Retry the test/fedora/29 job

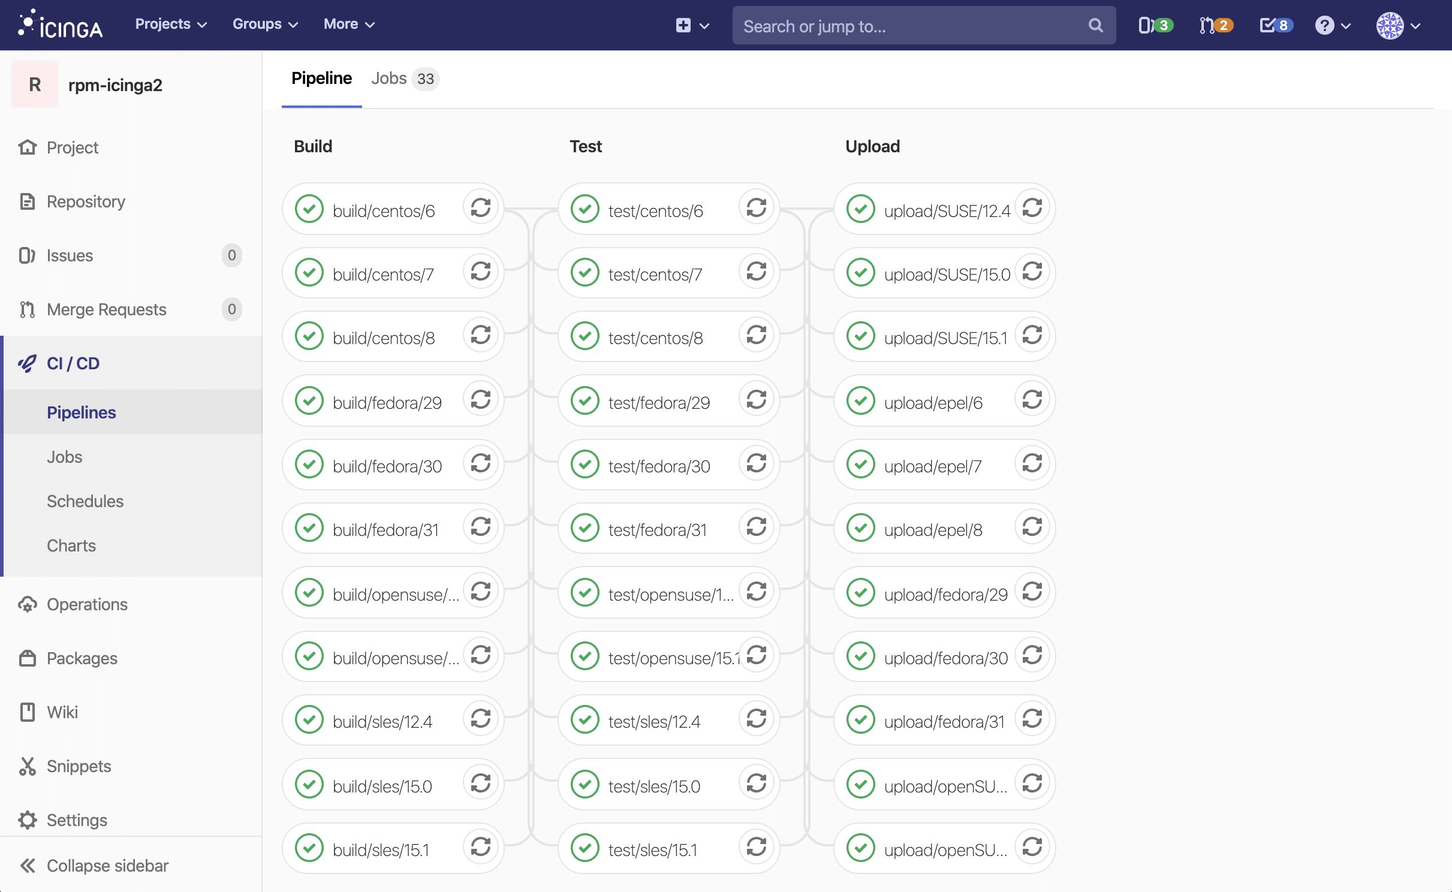[x=757, y=400]
